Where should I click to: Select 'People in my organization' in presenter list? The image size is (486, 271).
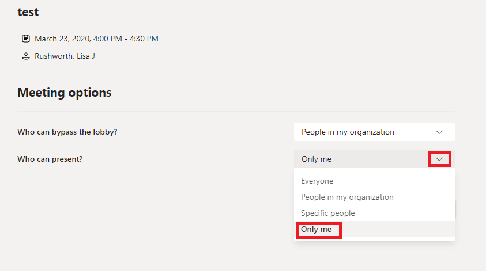[347, 197]
